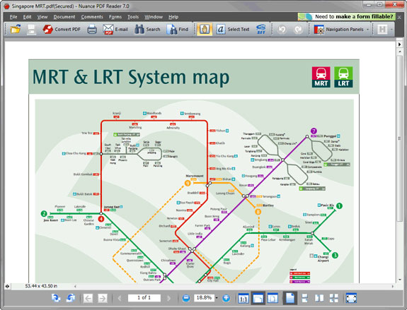Screen dimensions: 407x310
Task: Open the Document menu
Action: coord(64,17)
